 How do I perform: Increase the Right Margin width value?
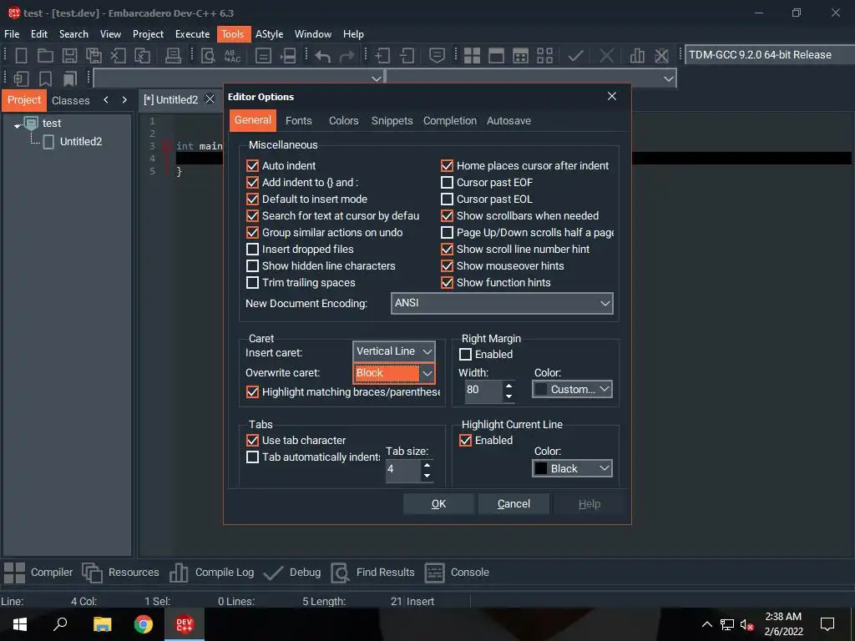508,386
